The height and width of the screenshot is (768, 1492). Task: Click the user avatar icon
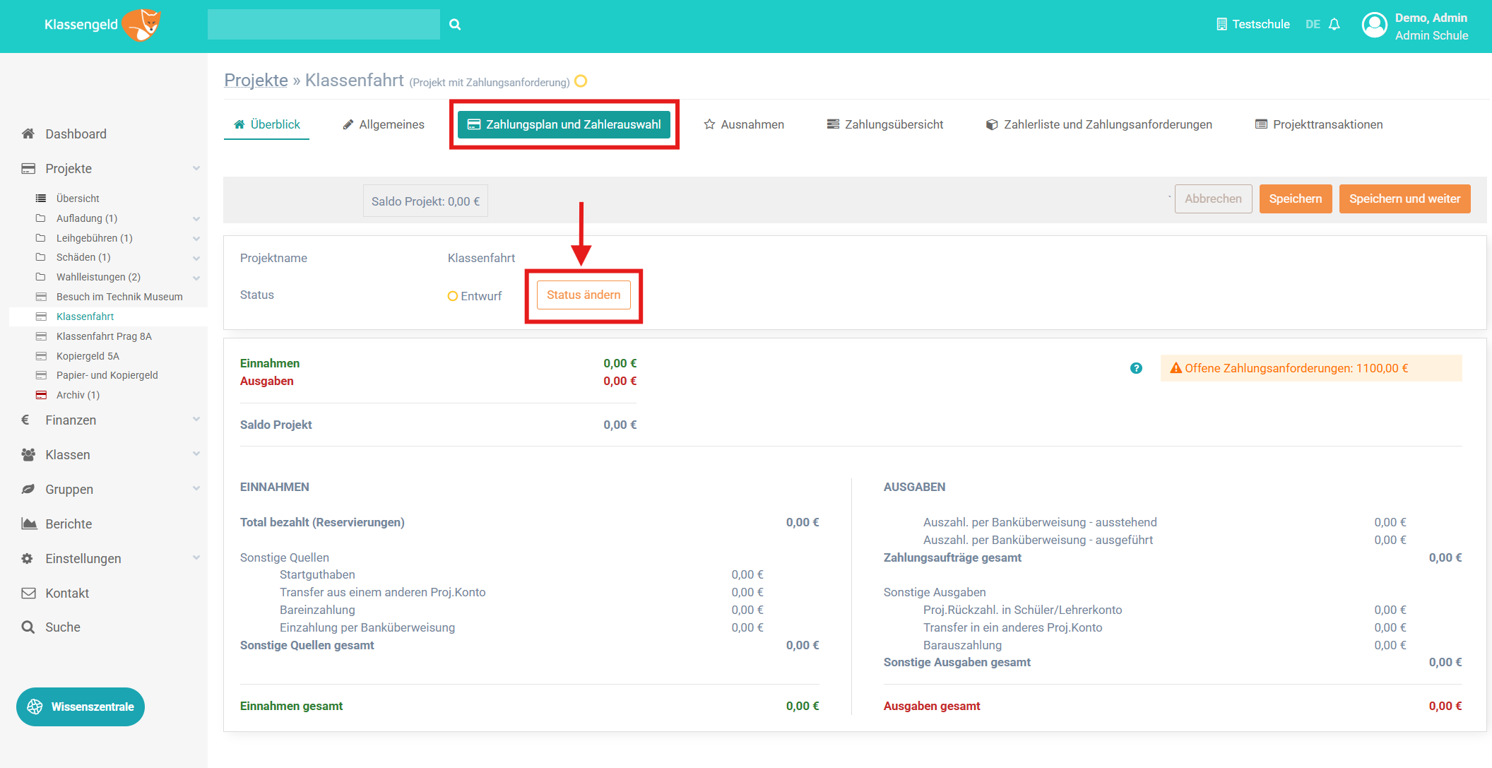pyautogui.click(x=1374, y=25)
